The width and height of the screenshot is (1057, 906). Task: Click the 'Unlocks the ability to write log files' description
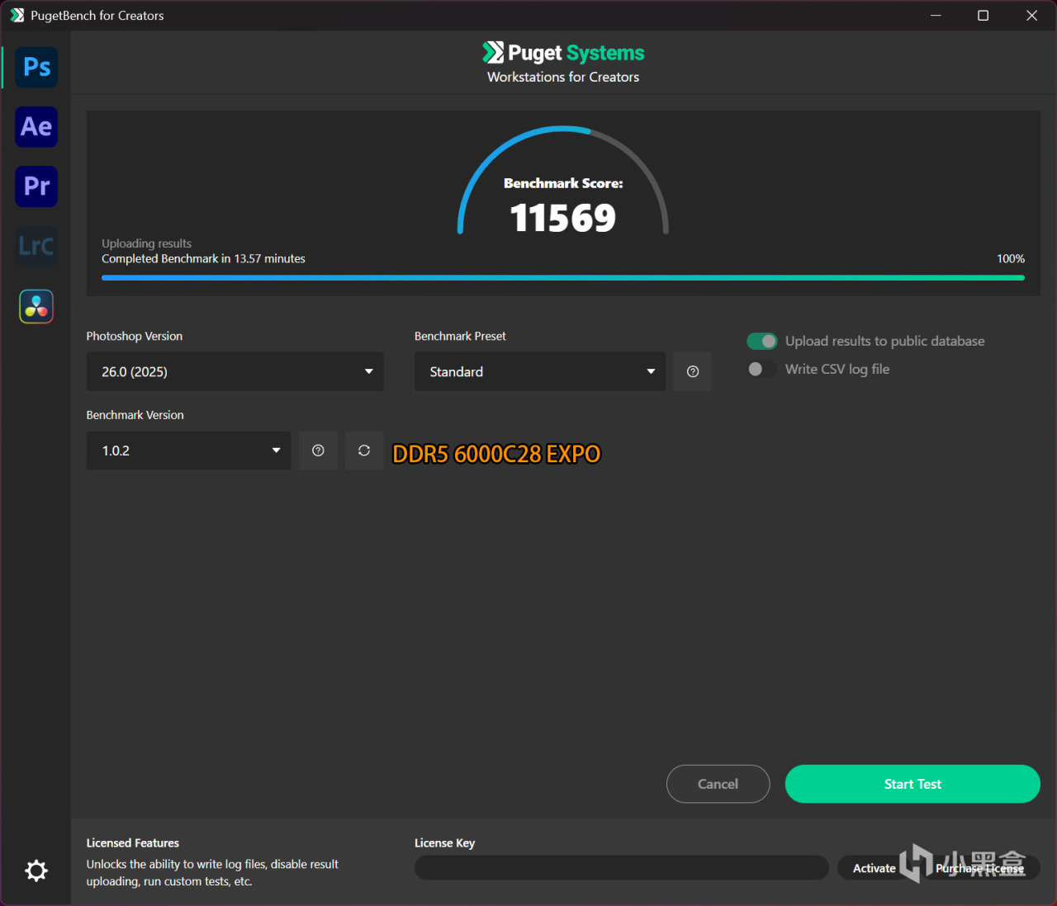click(212, 873)
